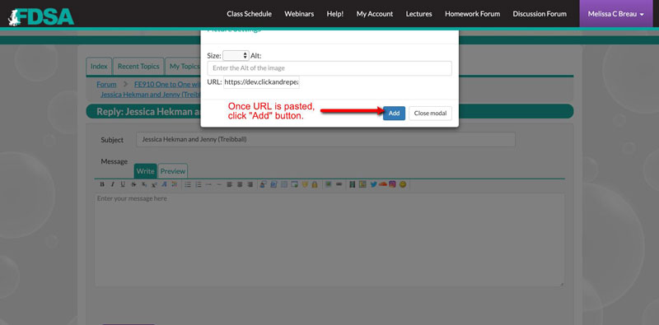Insert numbered list
The height and width of the screenshot is (325, 659).
199,184
